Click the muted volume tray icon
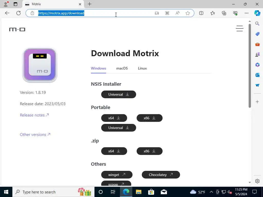263x197 pixels. pyautogui.click(x=230, y=192)
